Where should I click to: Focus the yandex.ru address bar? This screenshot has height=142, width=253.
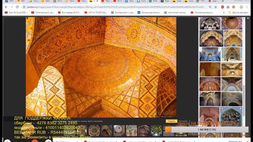pos(116,7)
